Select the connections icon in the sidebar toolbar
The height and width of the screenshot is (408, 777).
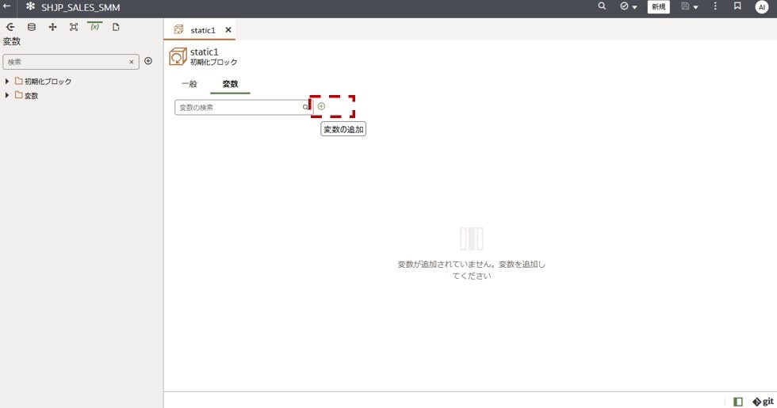(x=10, y=27)
